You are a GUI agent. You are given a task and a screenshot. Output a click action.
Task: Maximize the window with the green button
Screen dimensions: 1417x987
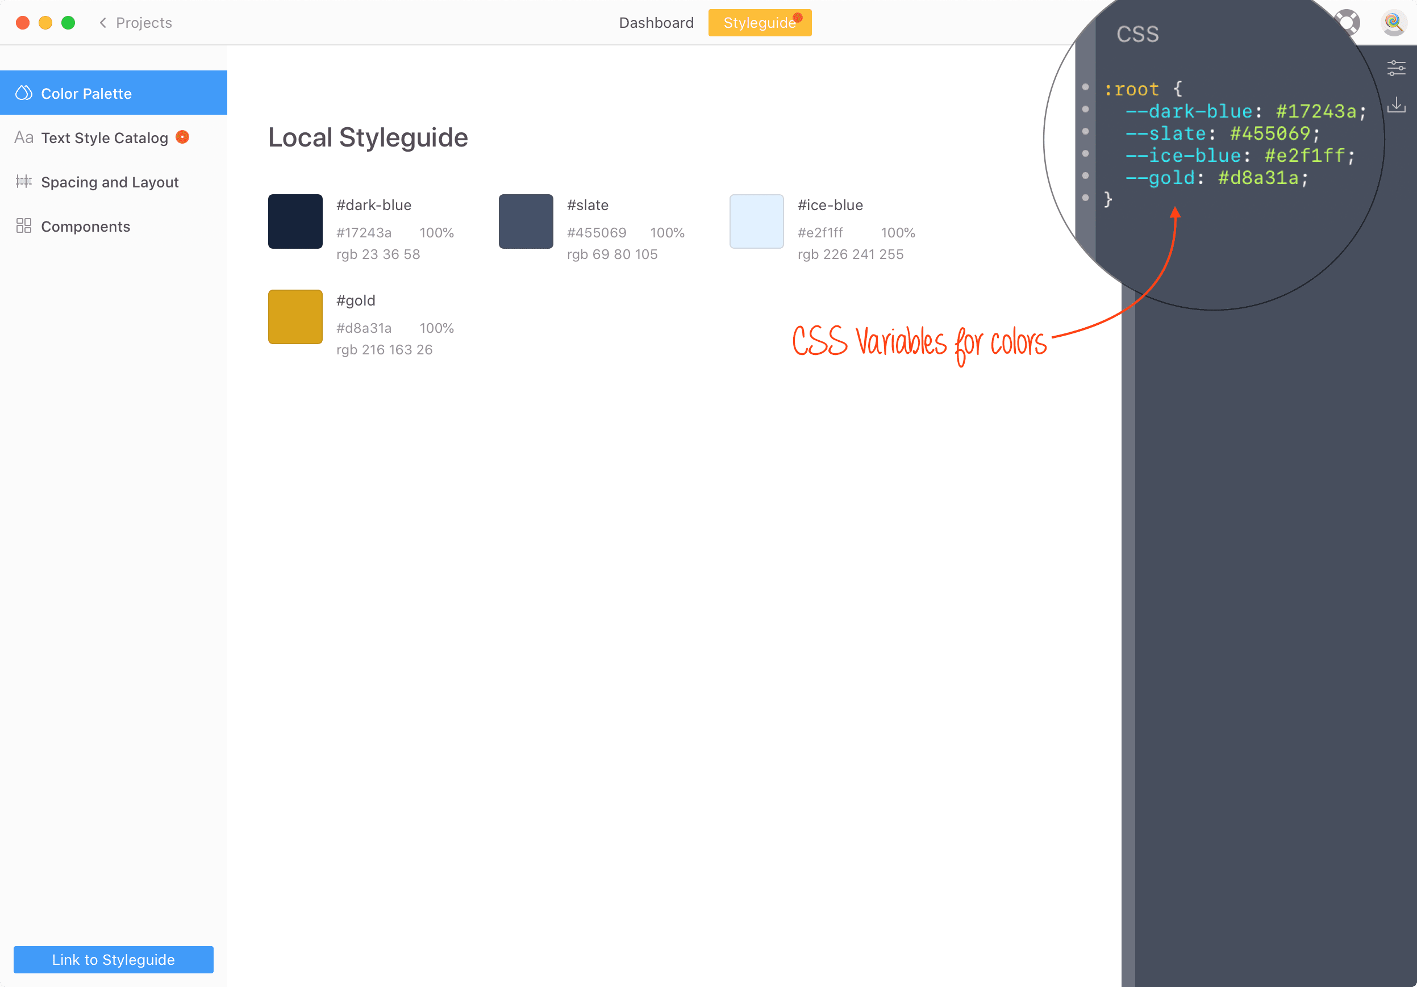pos(69,23)
